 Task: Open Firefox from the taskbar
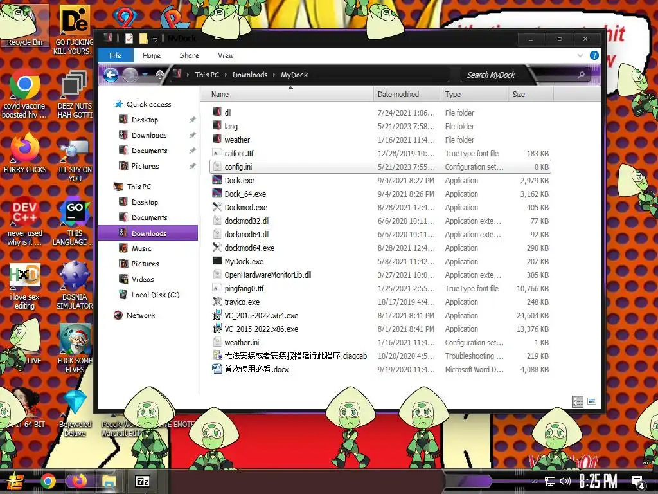tap(79, 480)
